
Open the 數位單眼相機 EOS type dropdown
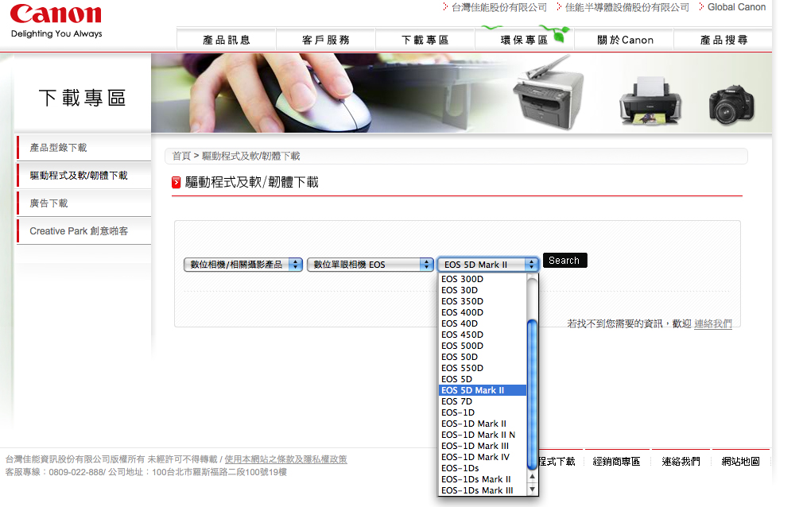[370, 265]
